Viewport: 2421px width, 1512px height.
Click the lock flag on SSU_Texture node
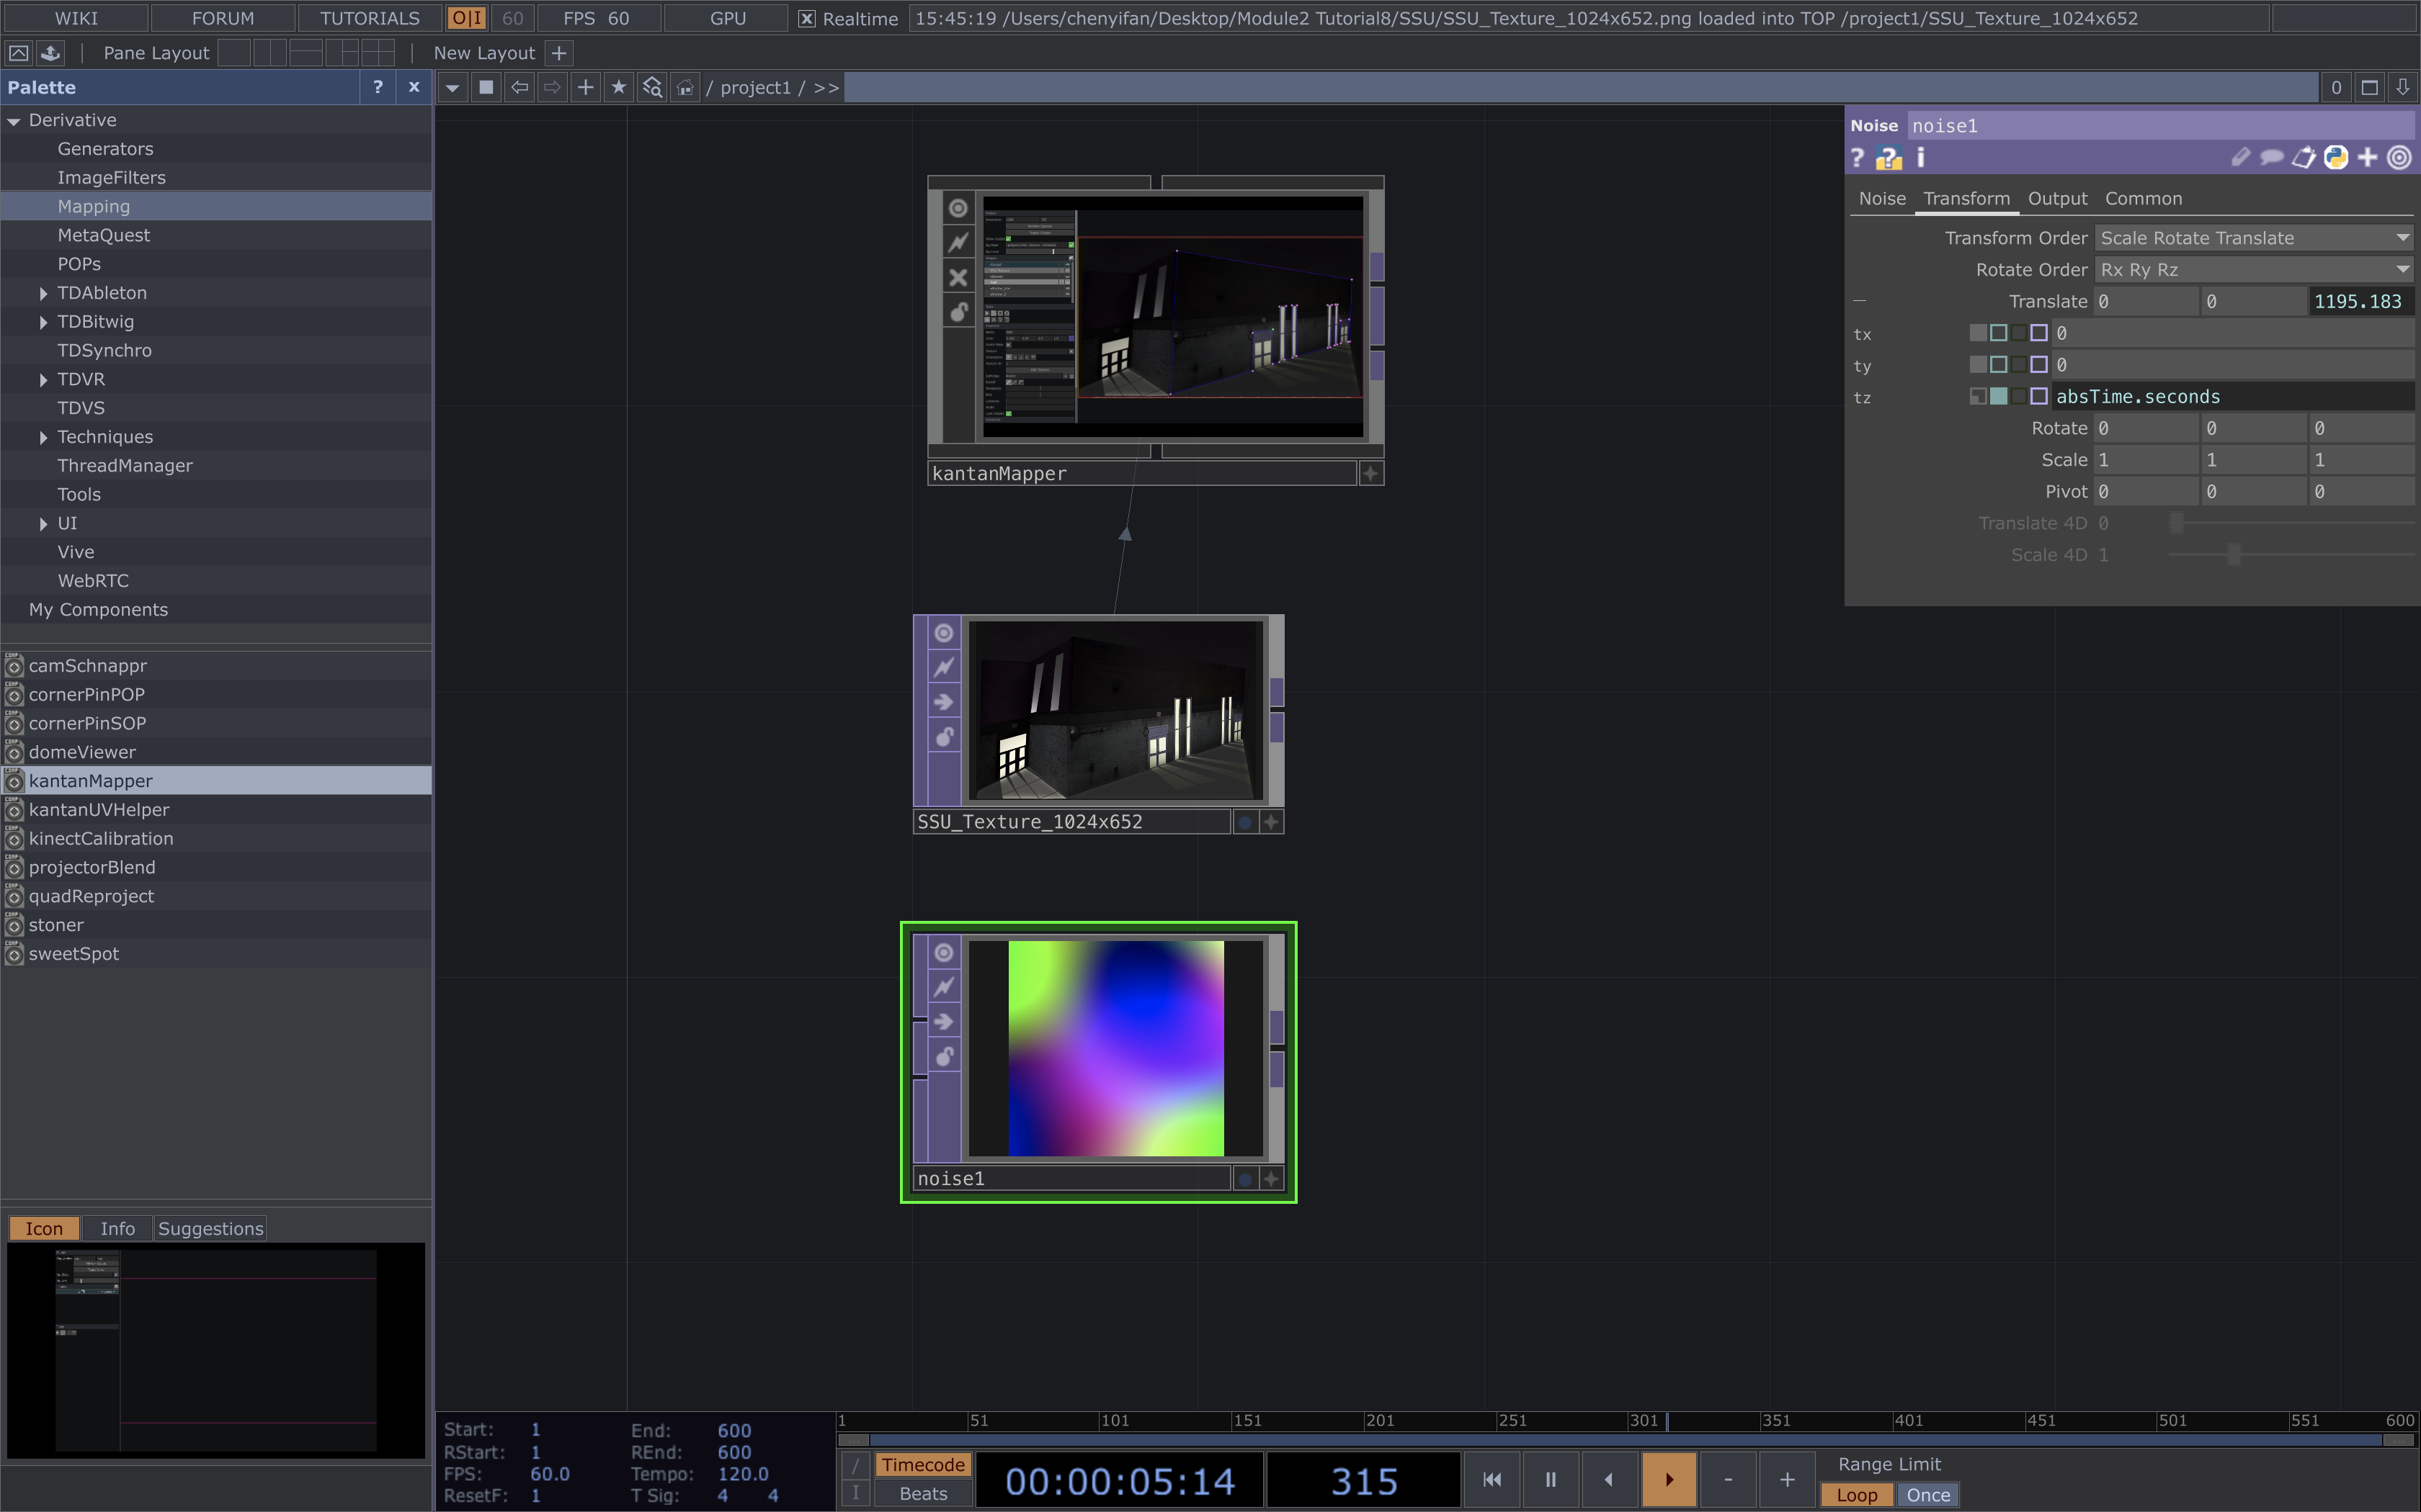(943, 737)
